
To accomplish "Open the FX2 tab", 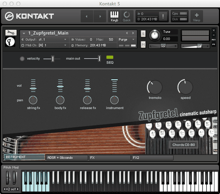I will pyautogui.click(x=153, y=158).
